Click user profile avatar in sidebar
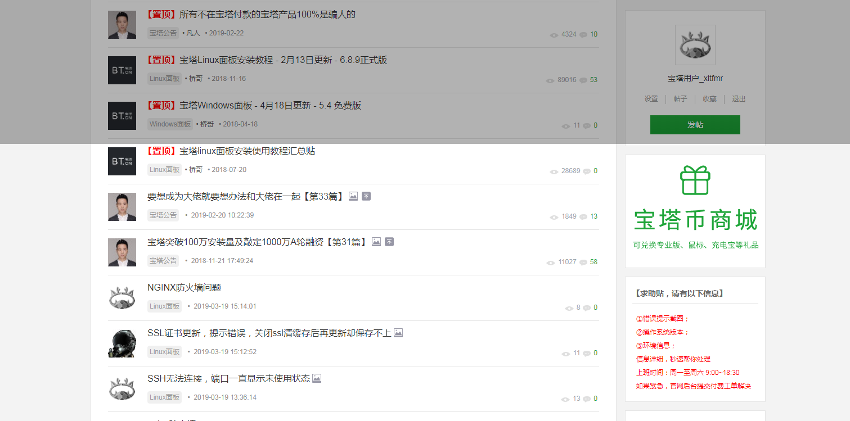850x421 pixels. [695, 45]
